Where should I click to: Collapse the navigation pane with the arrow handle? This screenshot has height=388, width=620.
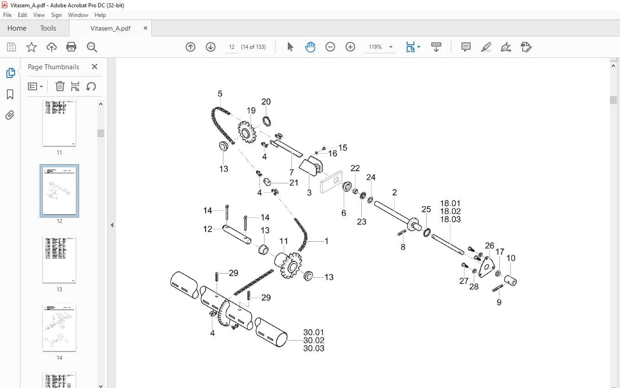112,225
